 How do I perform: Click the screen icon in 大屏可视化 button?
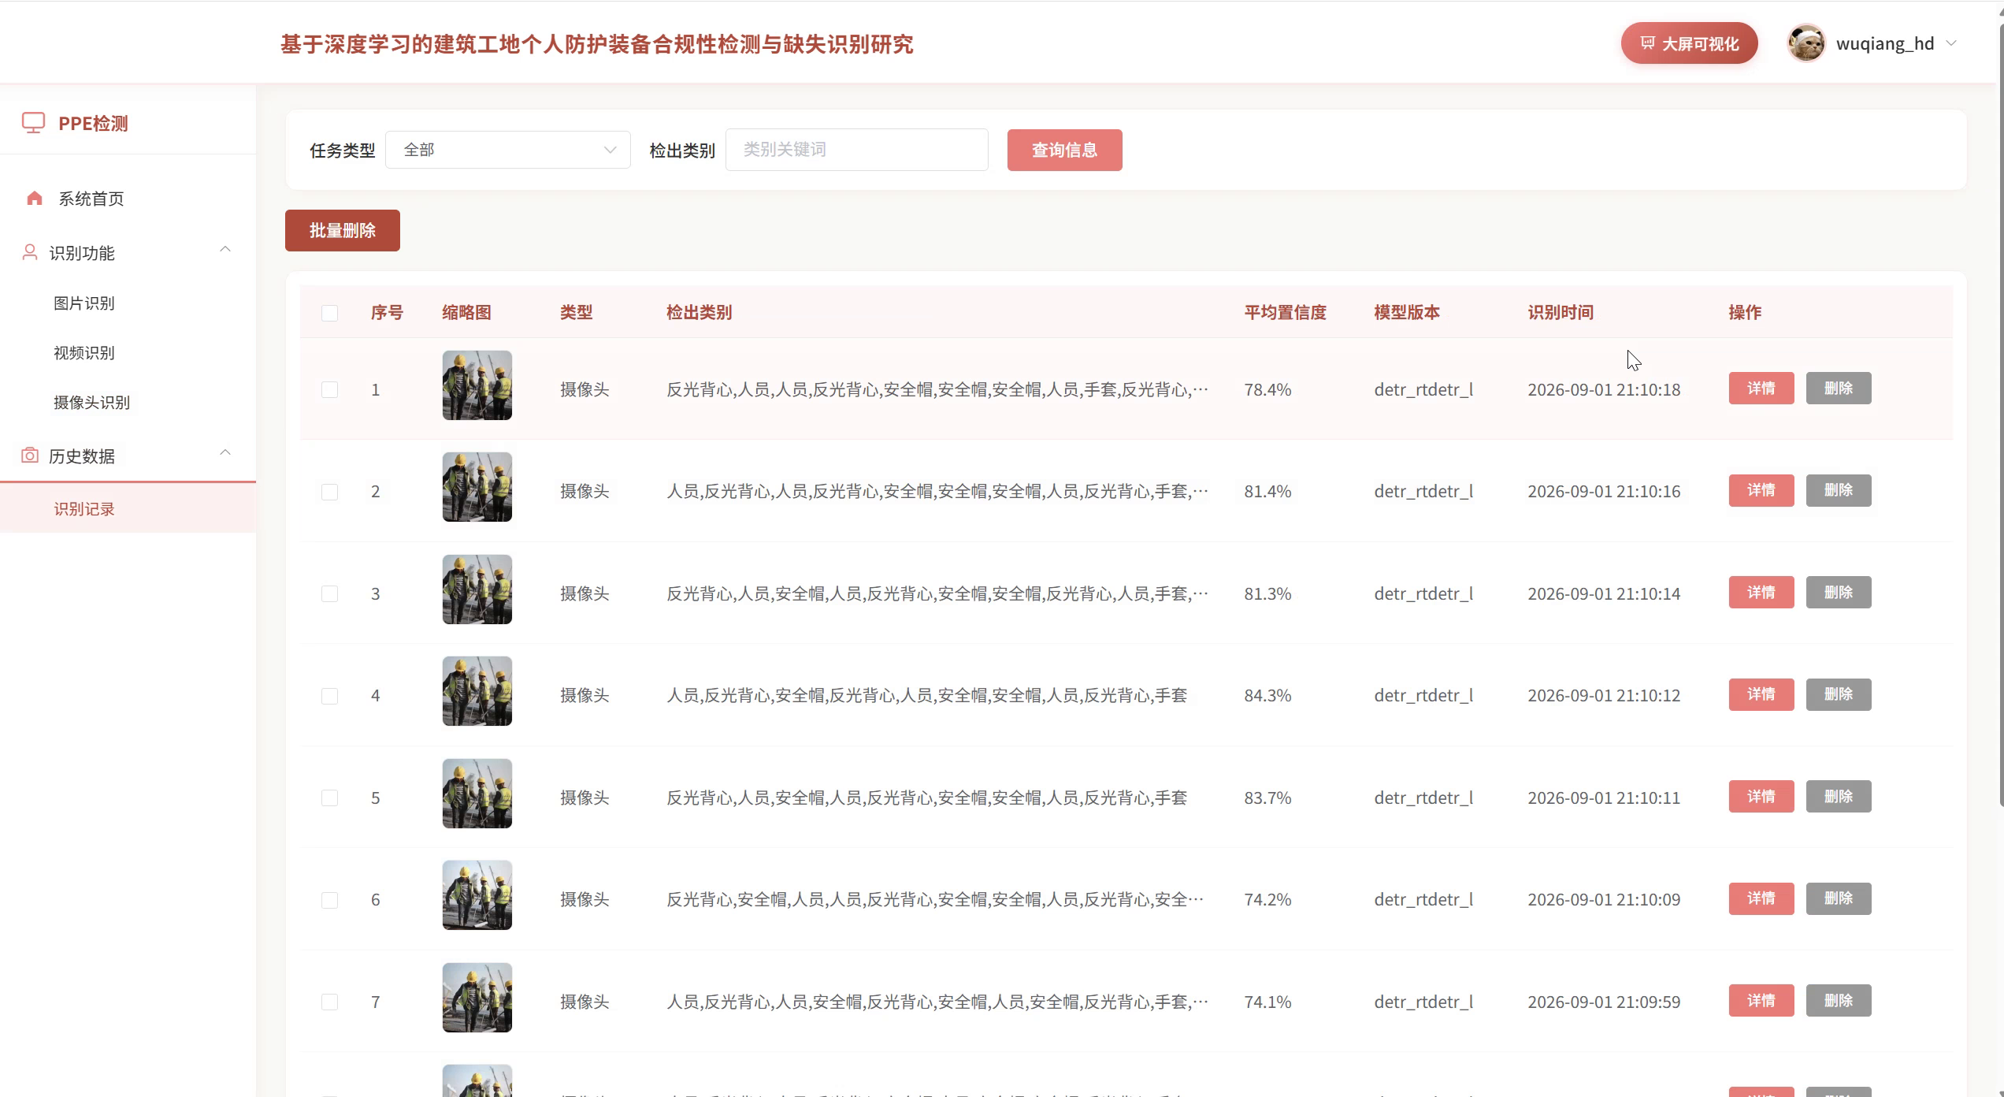1647,43
